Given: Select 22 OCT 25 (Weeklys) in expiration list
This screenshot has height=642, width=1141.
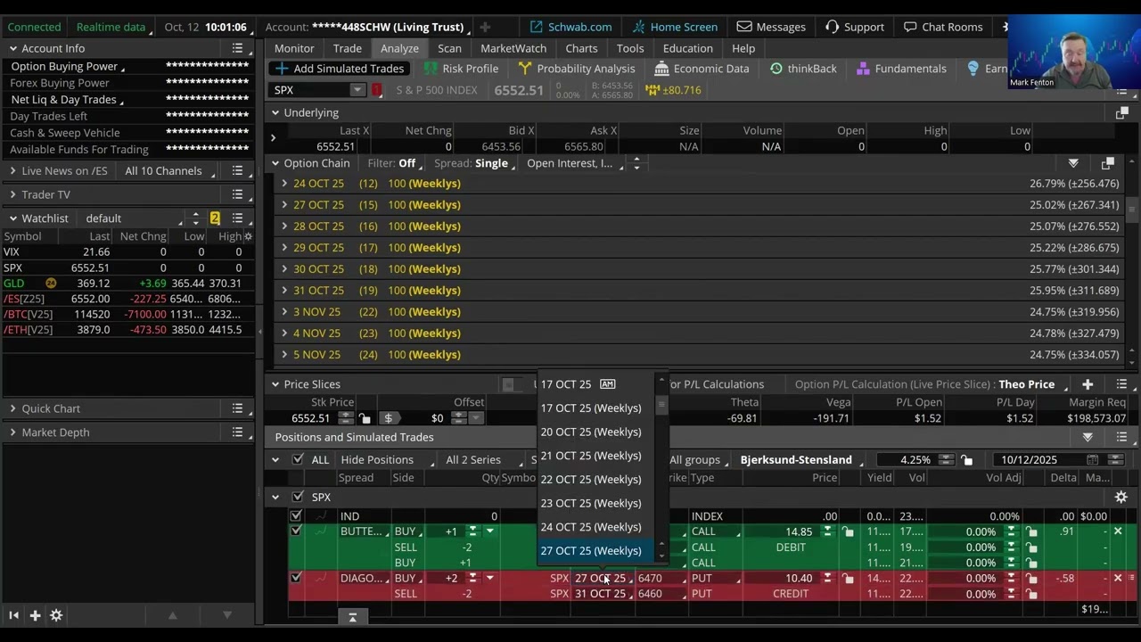Looking at the screenshot, I should tap(591, 480).
